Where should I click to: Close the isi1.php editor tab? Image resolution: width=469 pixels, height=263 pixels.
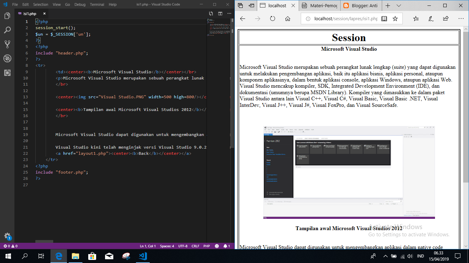tap(44, 14)
